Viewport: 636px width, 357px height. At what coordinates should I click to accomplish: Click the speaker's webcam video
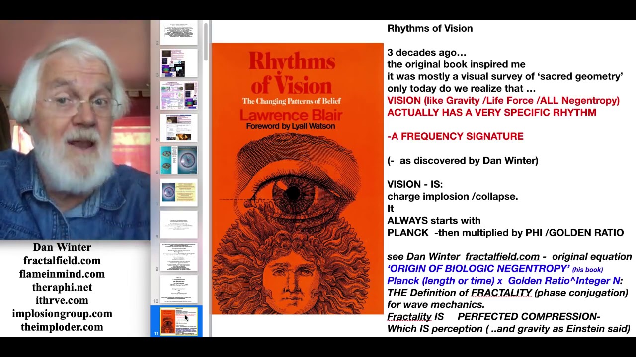click(x=75, y=130)
